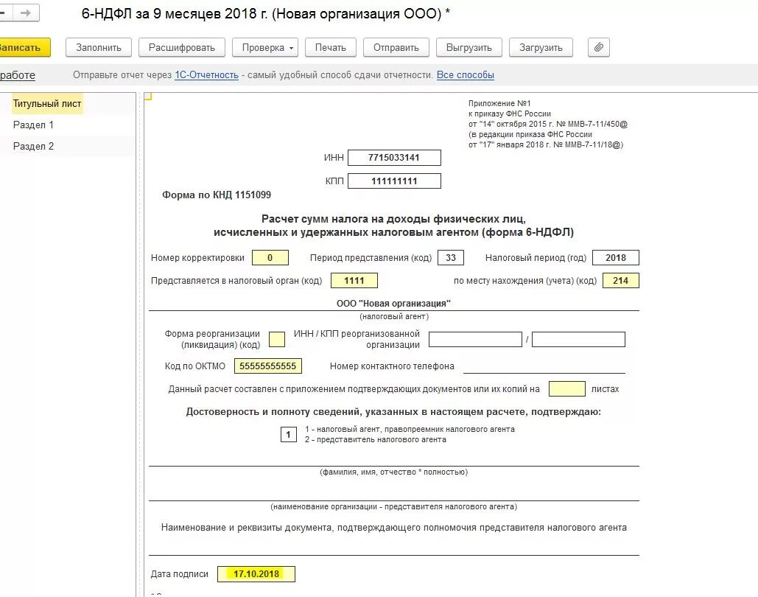
Task: Open the Все способы link
Action: [466, 75]
